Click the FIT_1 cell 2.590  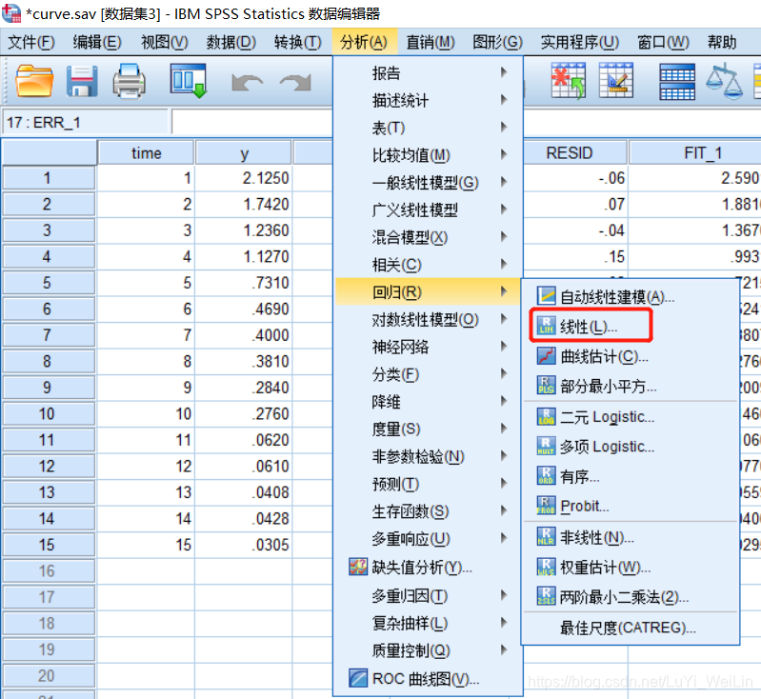[x=695, y=178]
